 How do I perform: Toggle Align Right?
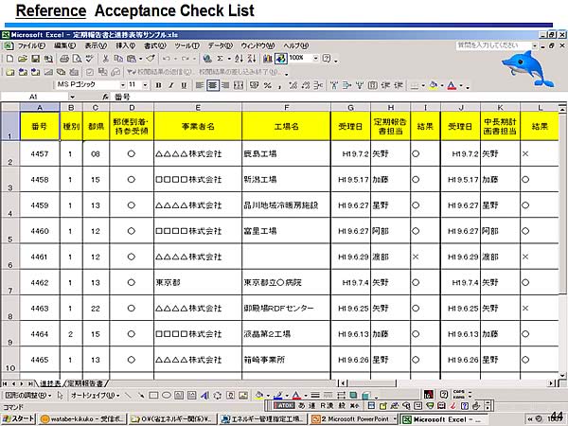[x=225, y=85]
